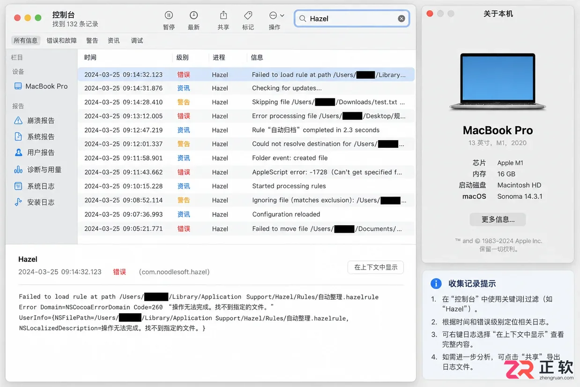Click the blue info icon beside 收集记录提示
The height and width of the screenshot is (387, 580).
(436, 283)
